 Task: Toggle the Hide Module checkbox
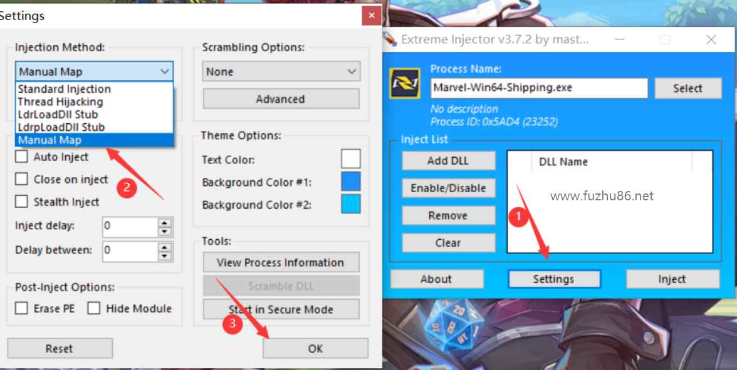tap(94, 308)
